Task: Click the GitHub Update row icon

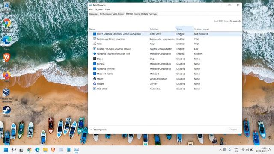Action: [x=95, y=84]
